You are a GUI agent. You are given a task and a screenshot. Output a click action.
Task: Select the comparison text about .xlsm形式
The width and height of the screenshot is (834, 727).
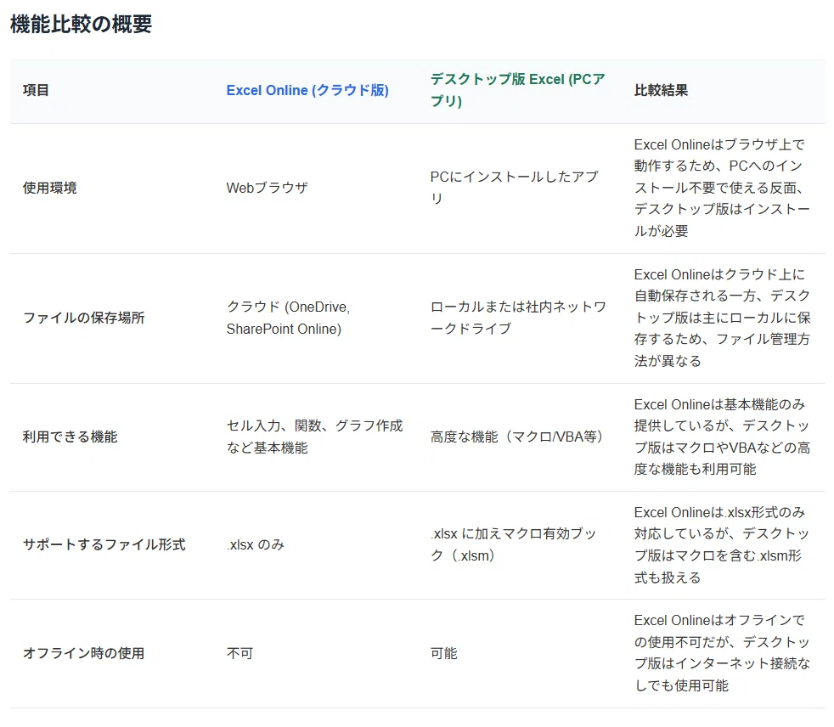point(722,544)
